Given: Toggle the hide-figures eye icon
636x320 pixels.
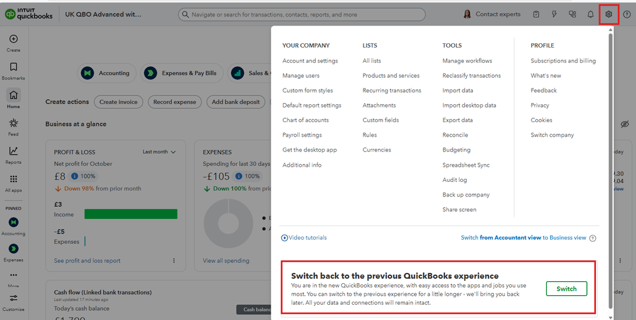Looking at the screenshot, I should tap(625, 124).
